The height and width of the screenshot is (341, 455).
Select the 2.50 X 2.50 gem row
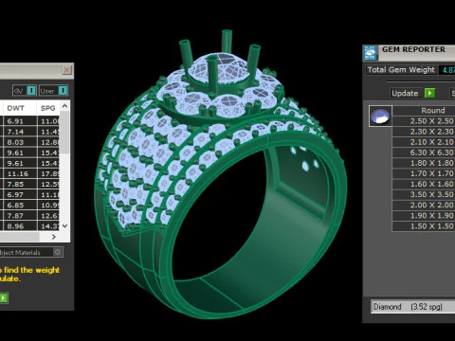tap(424, 121)
